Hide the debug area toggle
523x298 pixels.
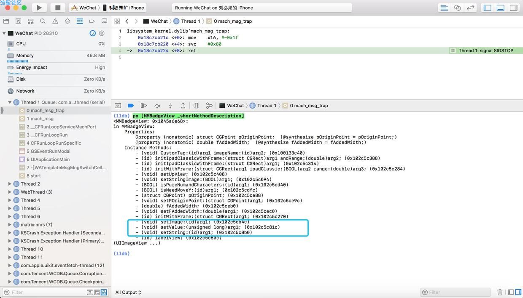point(118,106)
